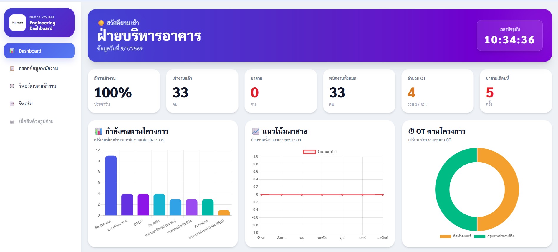Click the clipboard icon beside กรอกข้อมูลพนักงาน
558x252 pixels.
(12, 68)
